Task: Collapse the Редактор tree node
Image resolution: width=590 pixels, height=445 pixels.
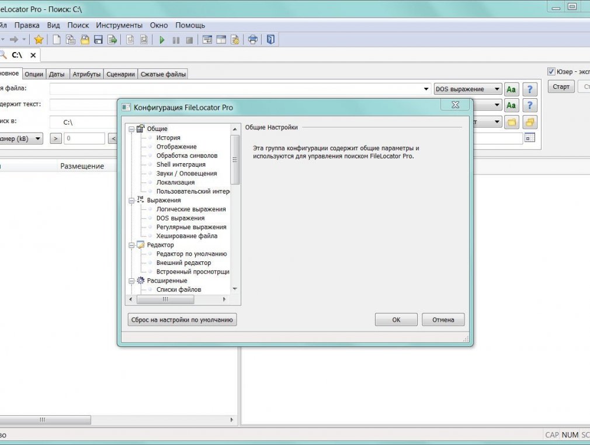Action: coord(131,245)
